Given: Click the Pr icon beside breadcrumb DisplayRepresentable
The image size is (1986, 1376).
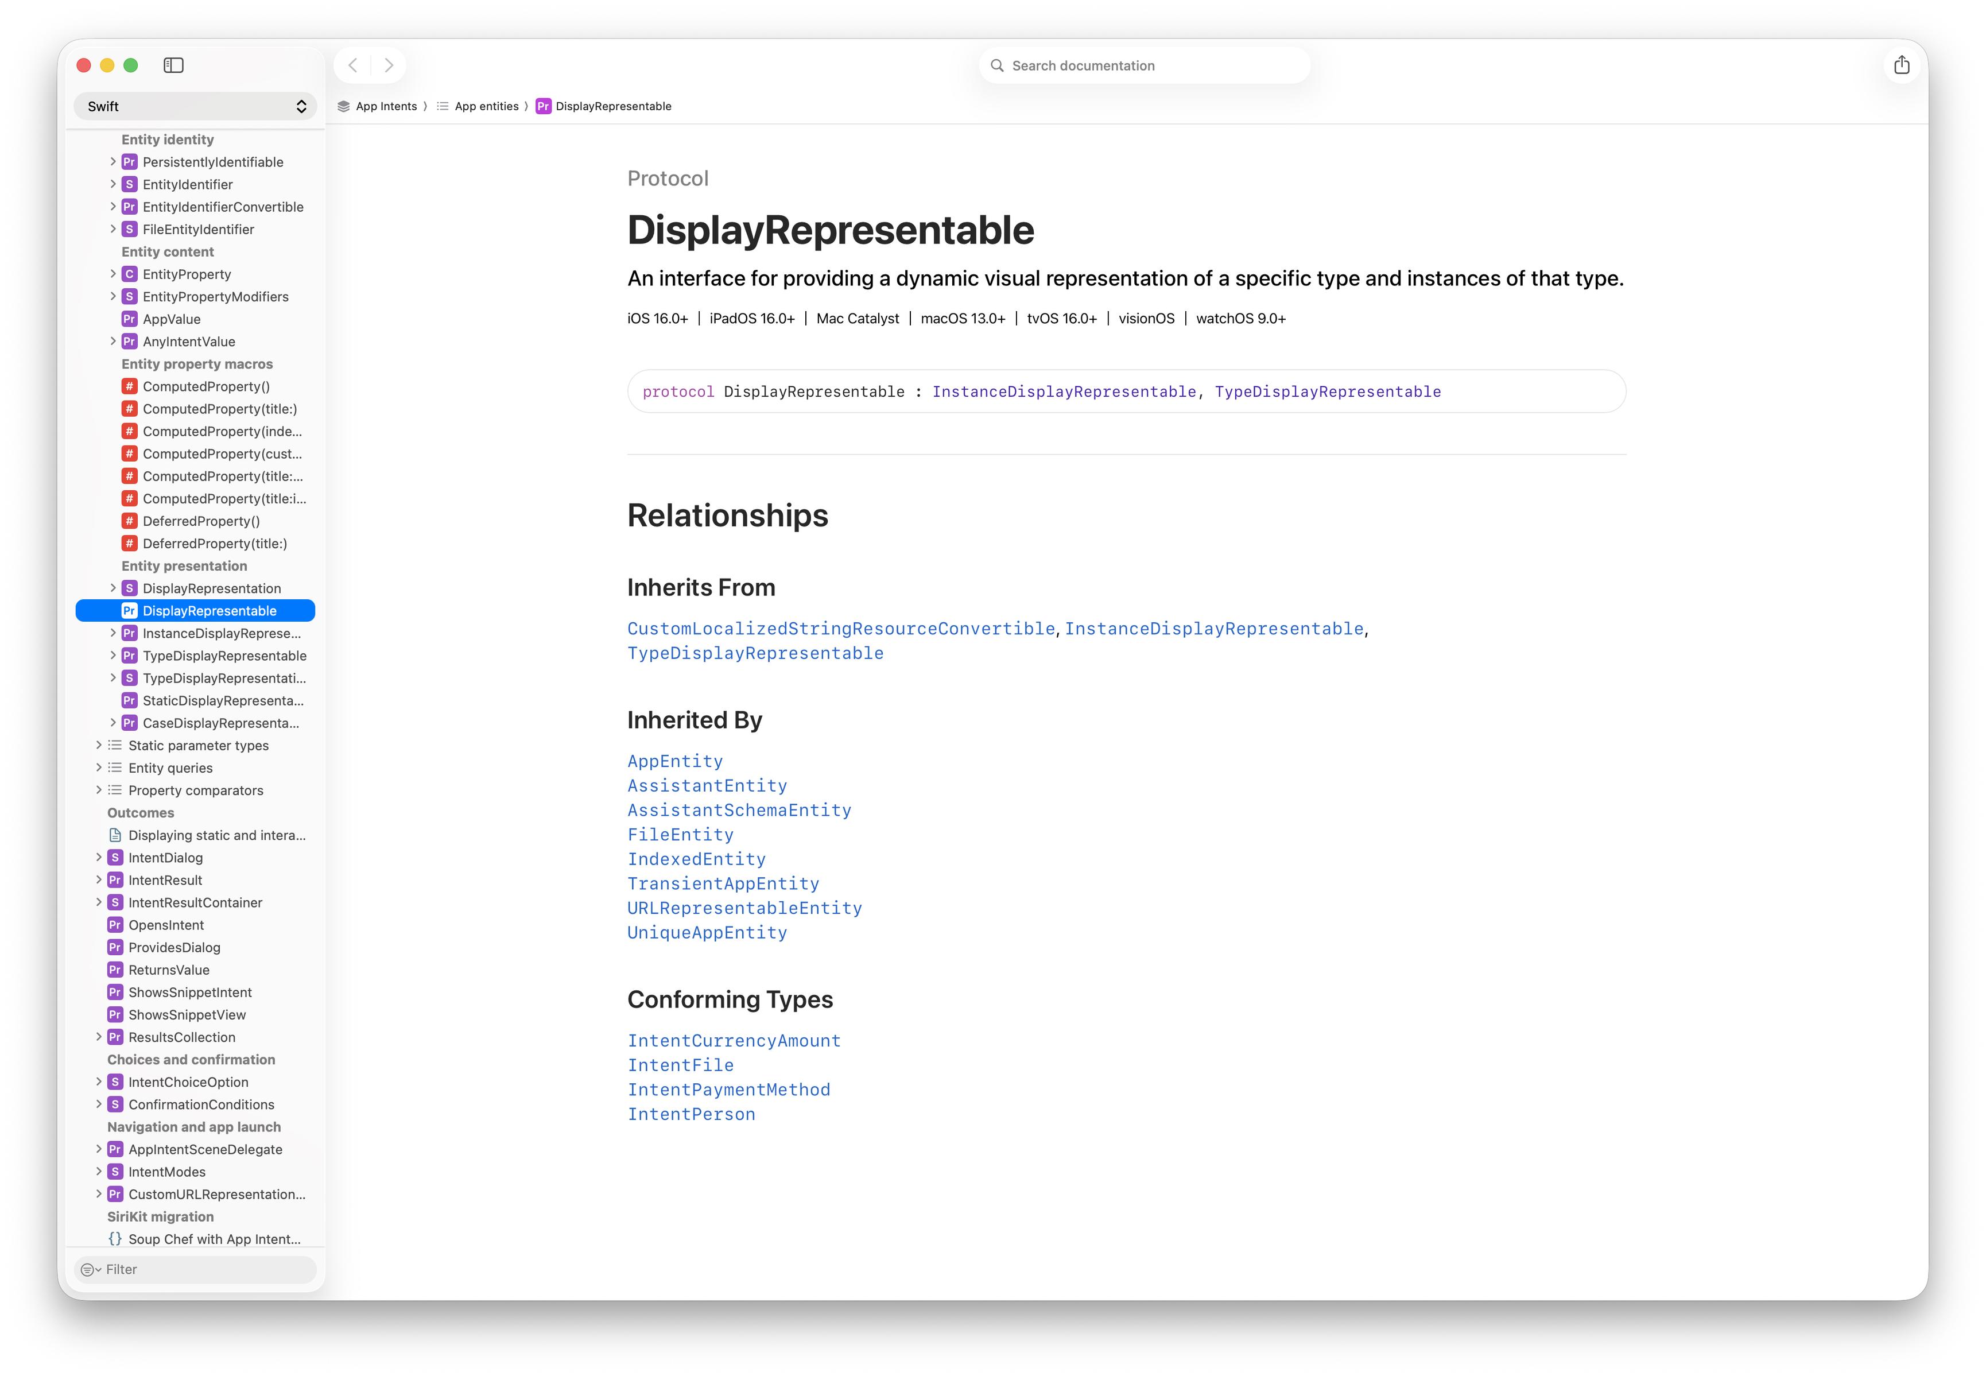Looking at the screenshot, I should 543,106.
